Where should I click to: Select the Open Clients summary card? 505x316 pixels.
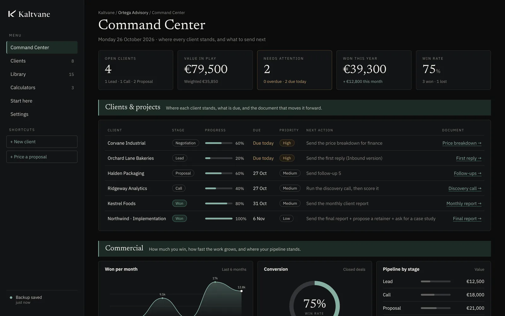[x=136, y=70]
